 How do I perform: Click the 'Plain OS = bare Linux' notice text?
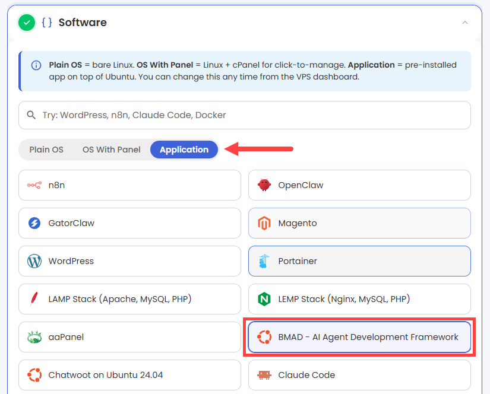[x=252, y=71]
